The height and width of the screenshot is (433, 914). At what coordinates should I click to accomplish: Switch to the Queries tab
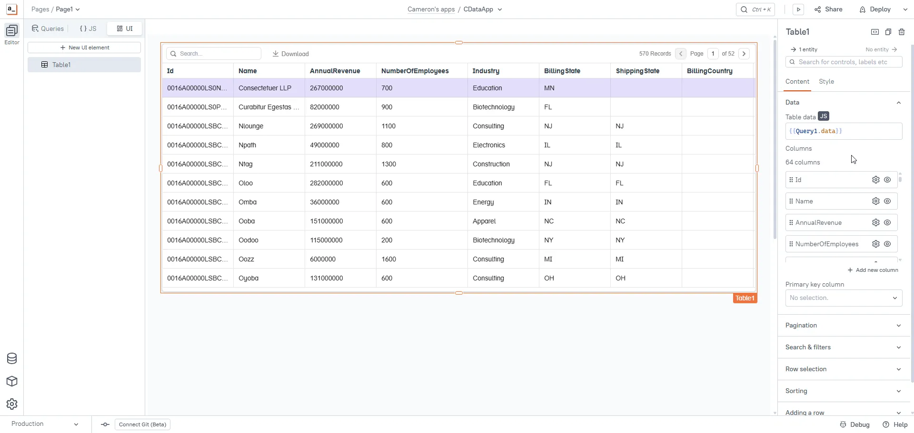pyautogui.click(x=48, y=29)
